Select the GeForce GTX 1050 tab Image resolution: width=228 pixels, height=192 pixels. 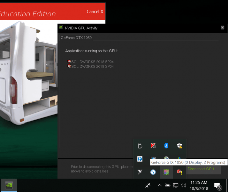pyautogui.click(x=76, y=38)
